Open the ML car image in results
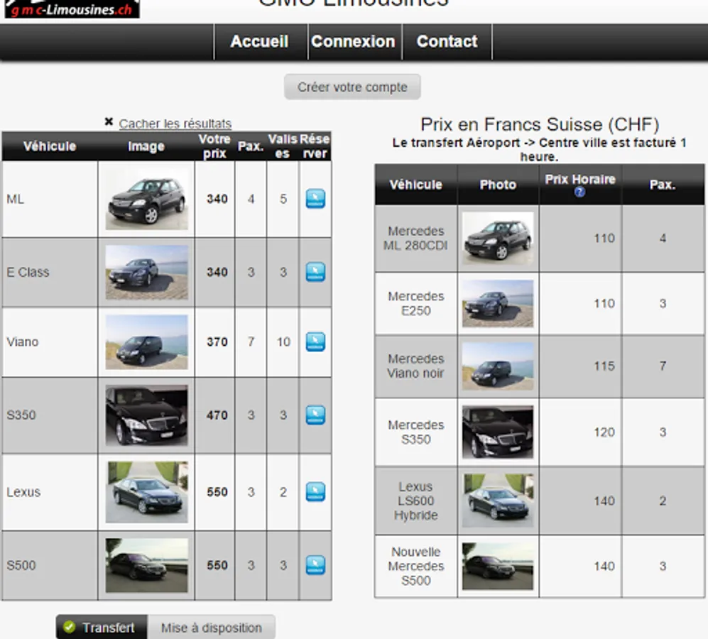708x639 pixels. click(x=147, y=199)
